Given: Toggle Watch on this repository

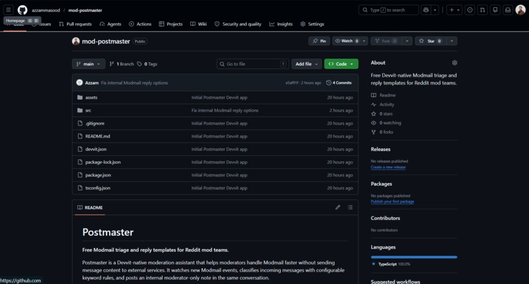Looking at the screenshot, I should 347,41.
